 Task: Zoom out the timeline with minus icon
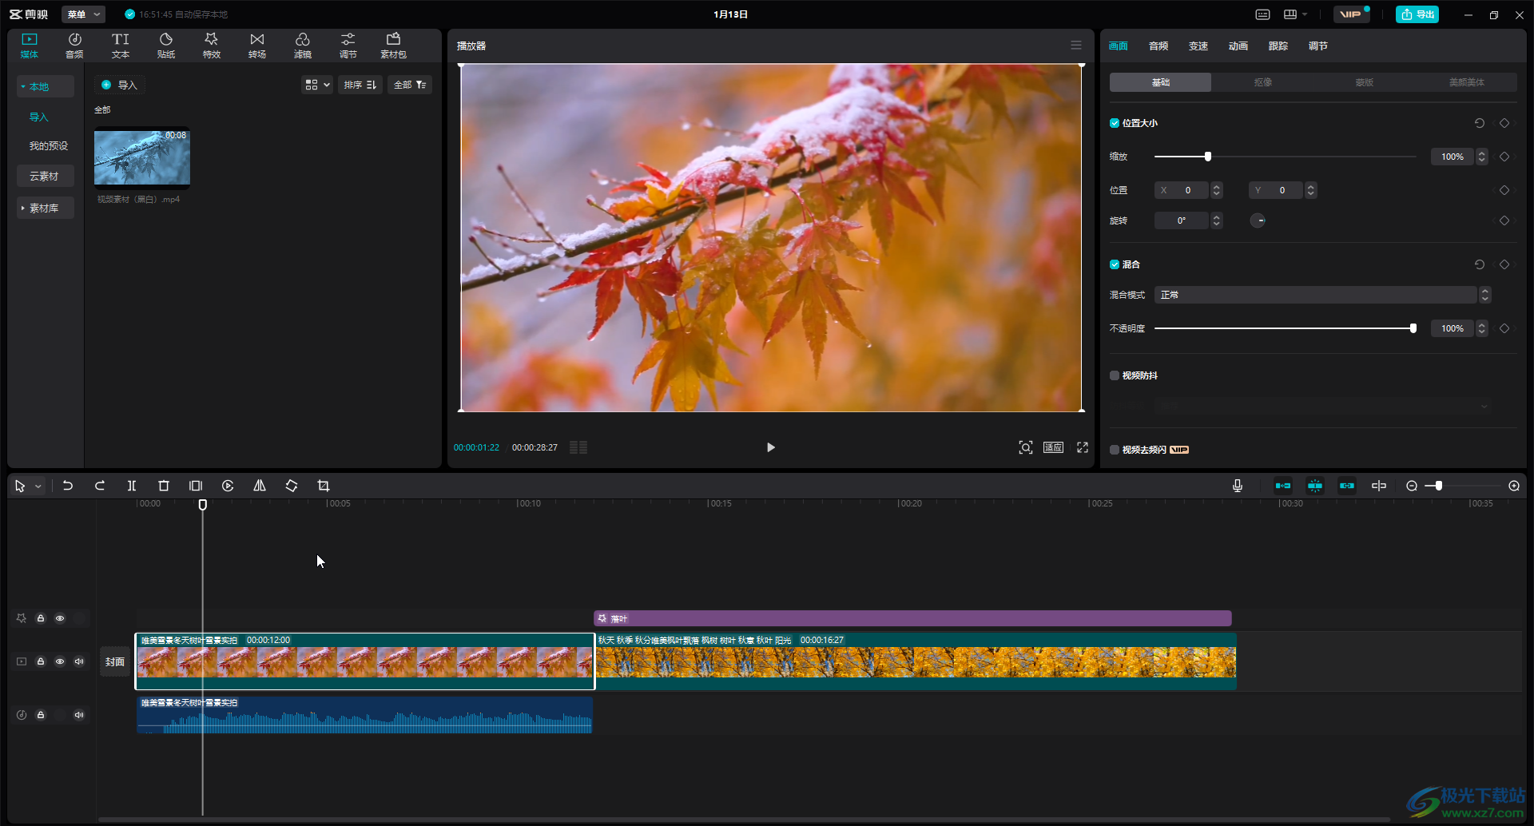tap(1412, 486)
